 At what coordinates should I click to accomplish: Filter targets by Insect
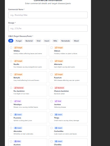(x=47, y=41)
